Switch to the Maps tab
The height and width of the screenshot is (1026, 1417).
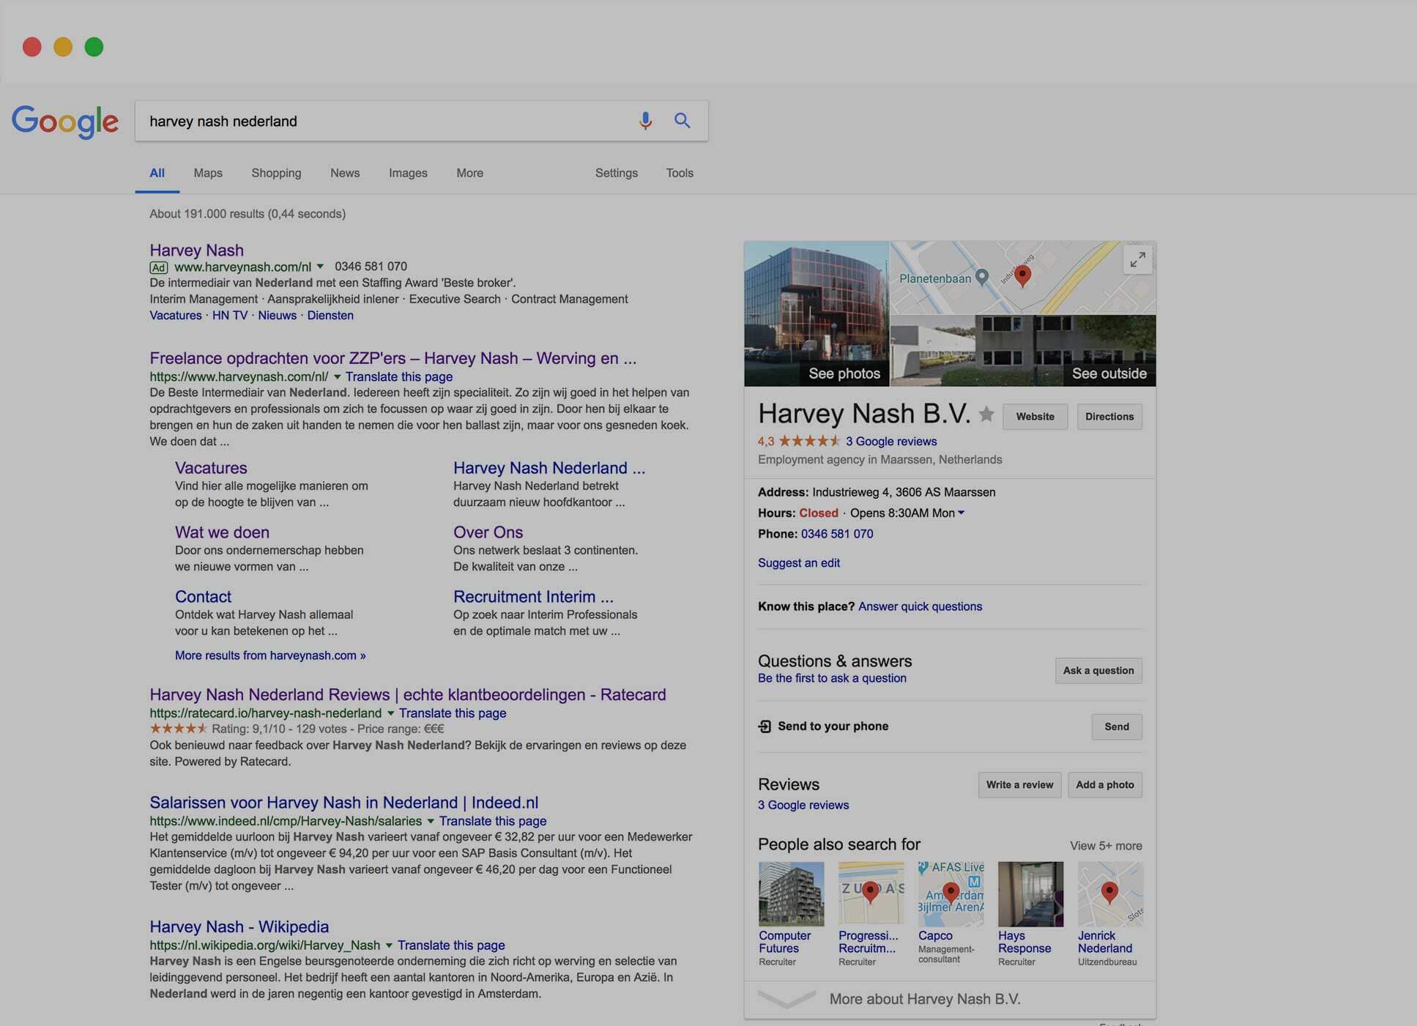pyautogui.click(x=208, y=174)
